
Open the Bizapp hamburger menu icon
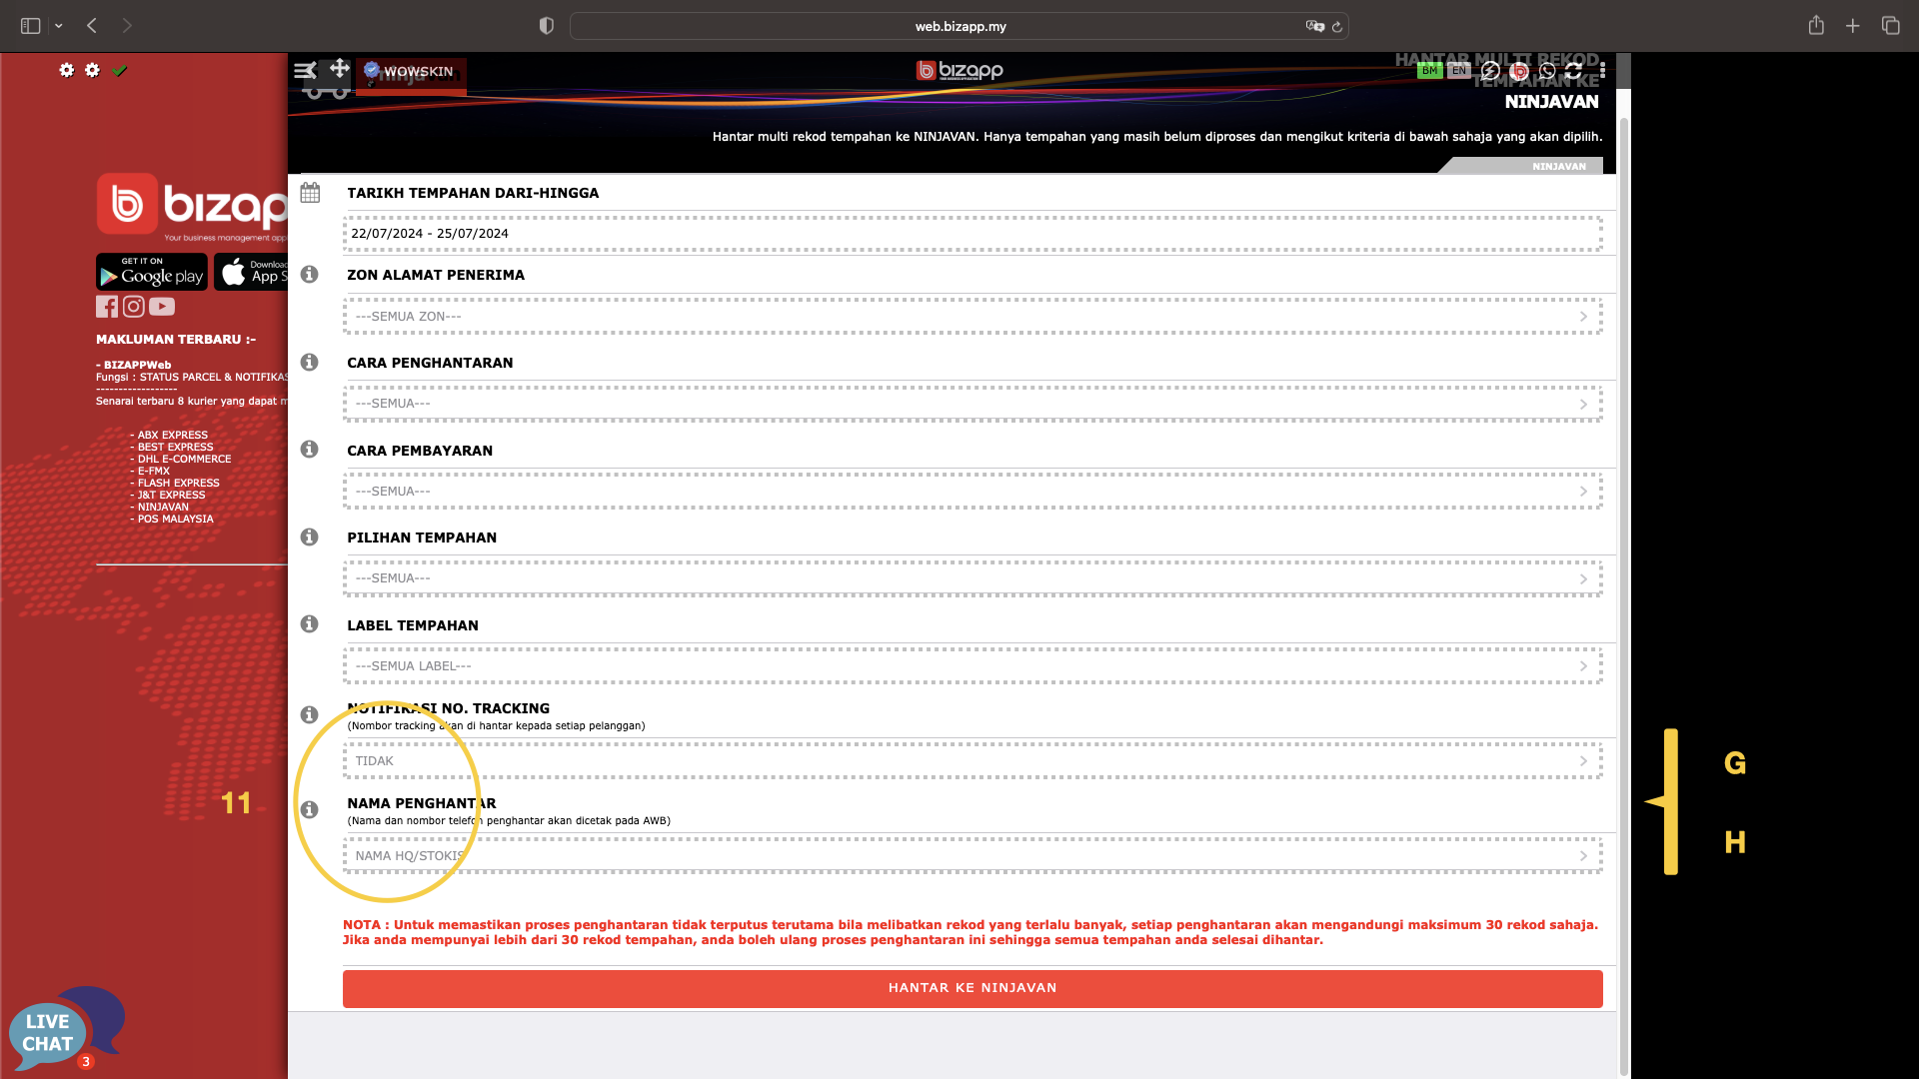pos(305,71)
